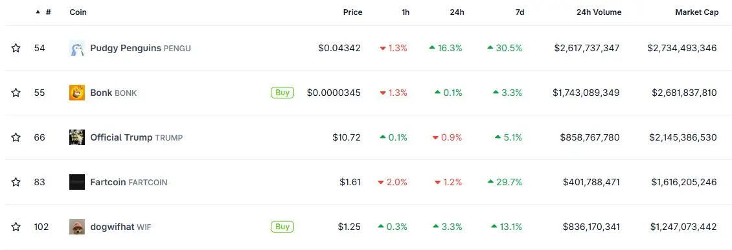Sort by 7d change column
Viewport: 732px width, 250px height.
coord(520,12)
